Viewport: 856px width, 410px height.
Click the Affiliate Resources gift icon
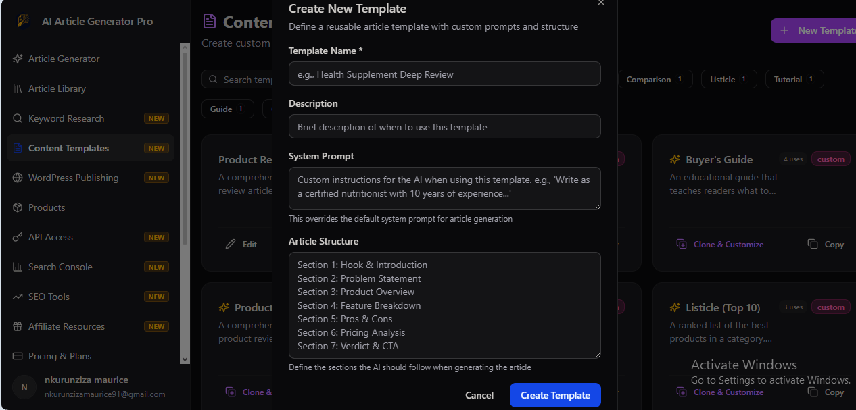(x=18, y=326)
